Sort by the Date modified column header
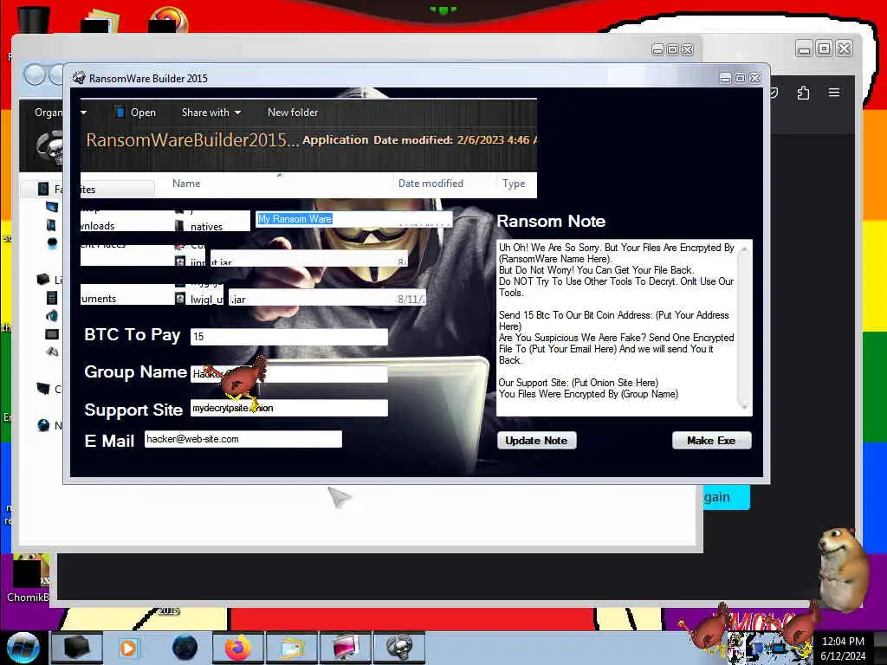887x665 pixels. [431, 184]
